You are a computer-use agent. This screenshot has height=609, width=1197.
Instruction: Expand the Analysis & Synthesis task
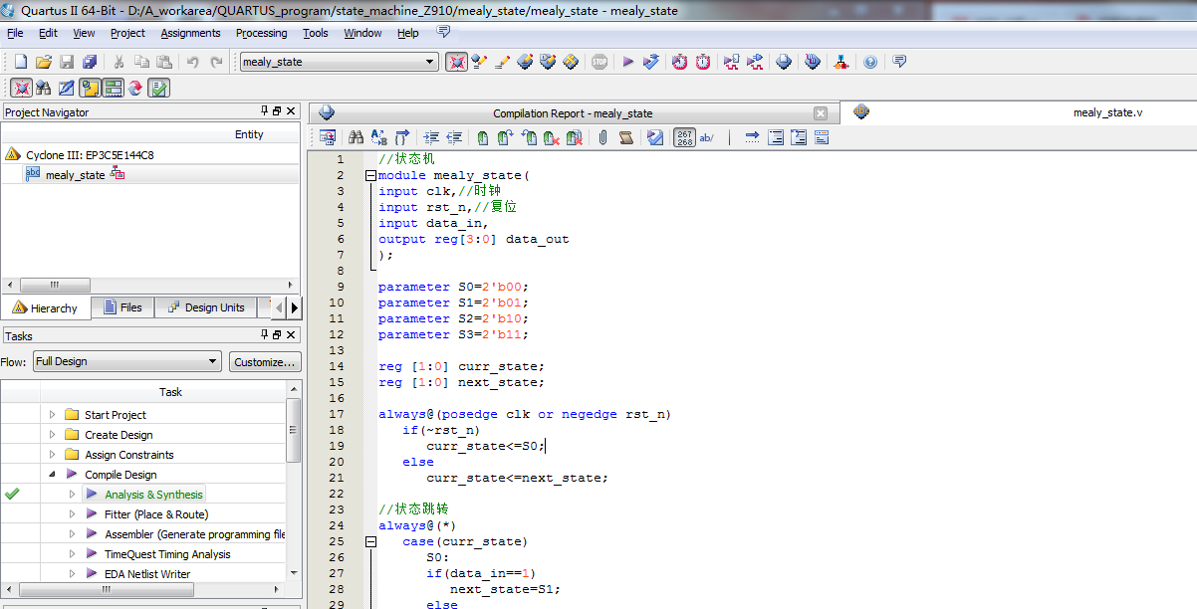[72, 495]
